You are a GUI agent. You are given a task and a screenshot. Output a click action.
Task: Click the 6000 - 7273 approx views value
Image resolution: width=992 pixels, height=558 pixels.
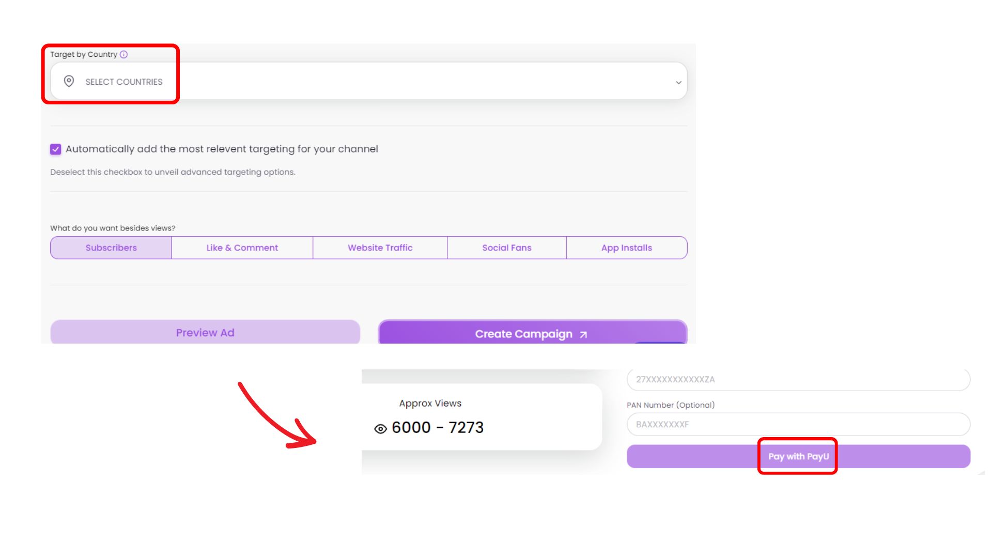[438, 428]
